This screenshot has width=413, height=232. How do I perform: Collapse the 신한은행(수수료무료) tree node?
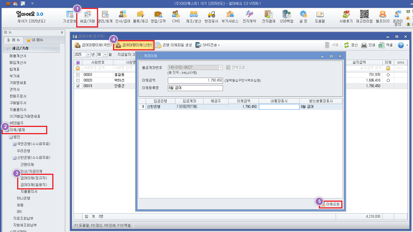point(14,158)
